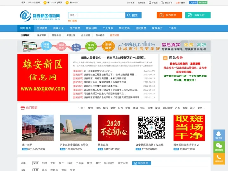Click the orange 雄安问答 quick link
Viewport: 228px width, 171px height.
click(x=114, y=35)
